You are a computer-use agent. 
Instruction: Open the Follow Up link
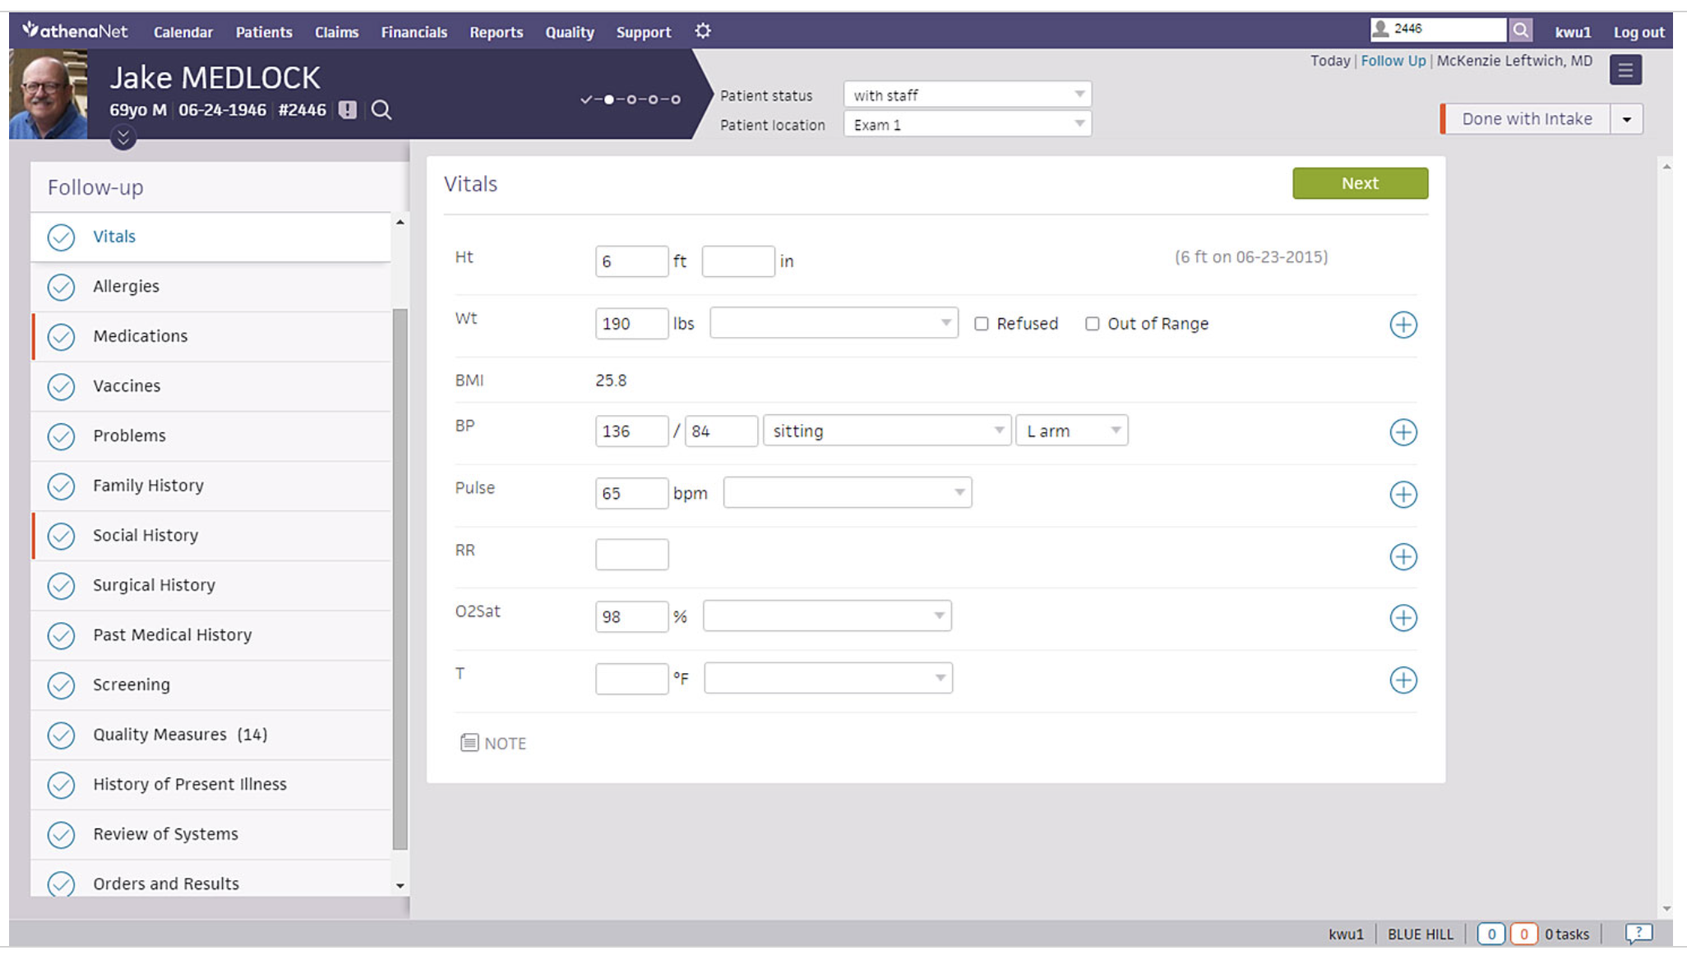[1393, 60]
